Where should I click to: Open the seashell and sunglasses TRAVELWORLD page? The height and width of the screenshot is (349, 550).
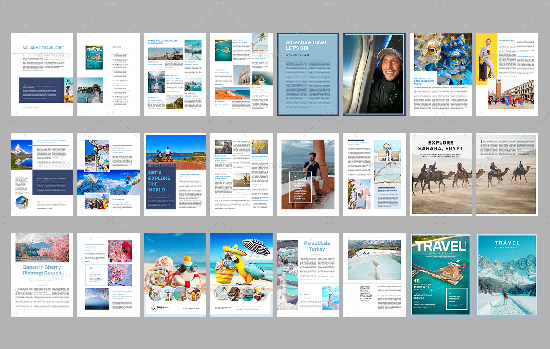[176, 274]
